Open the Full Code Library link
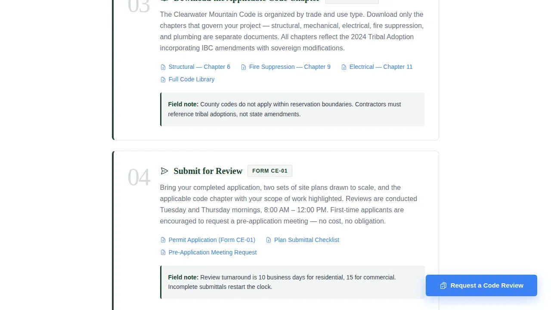This screenshot has height=310, width=551. point(192,79)
